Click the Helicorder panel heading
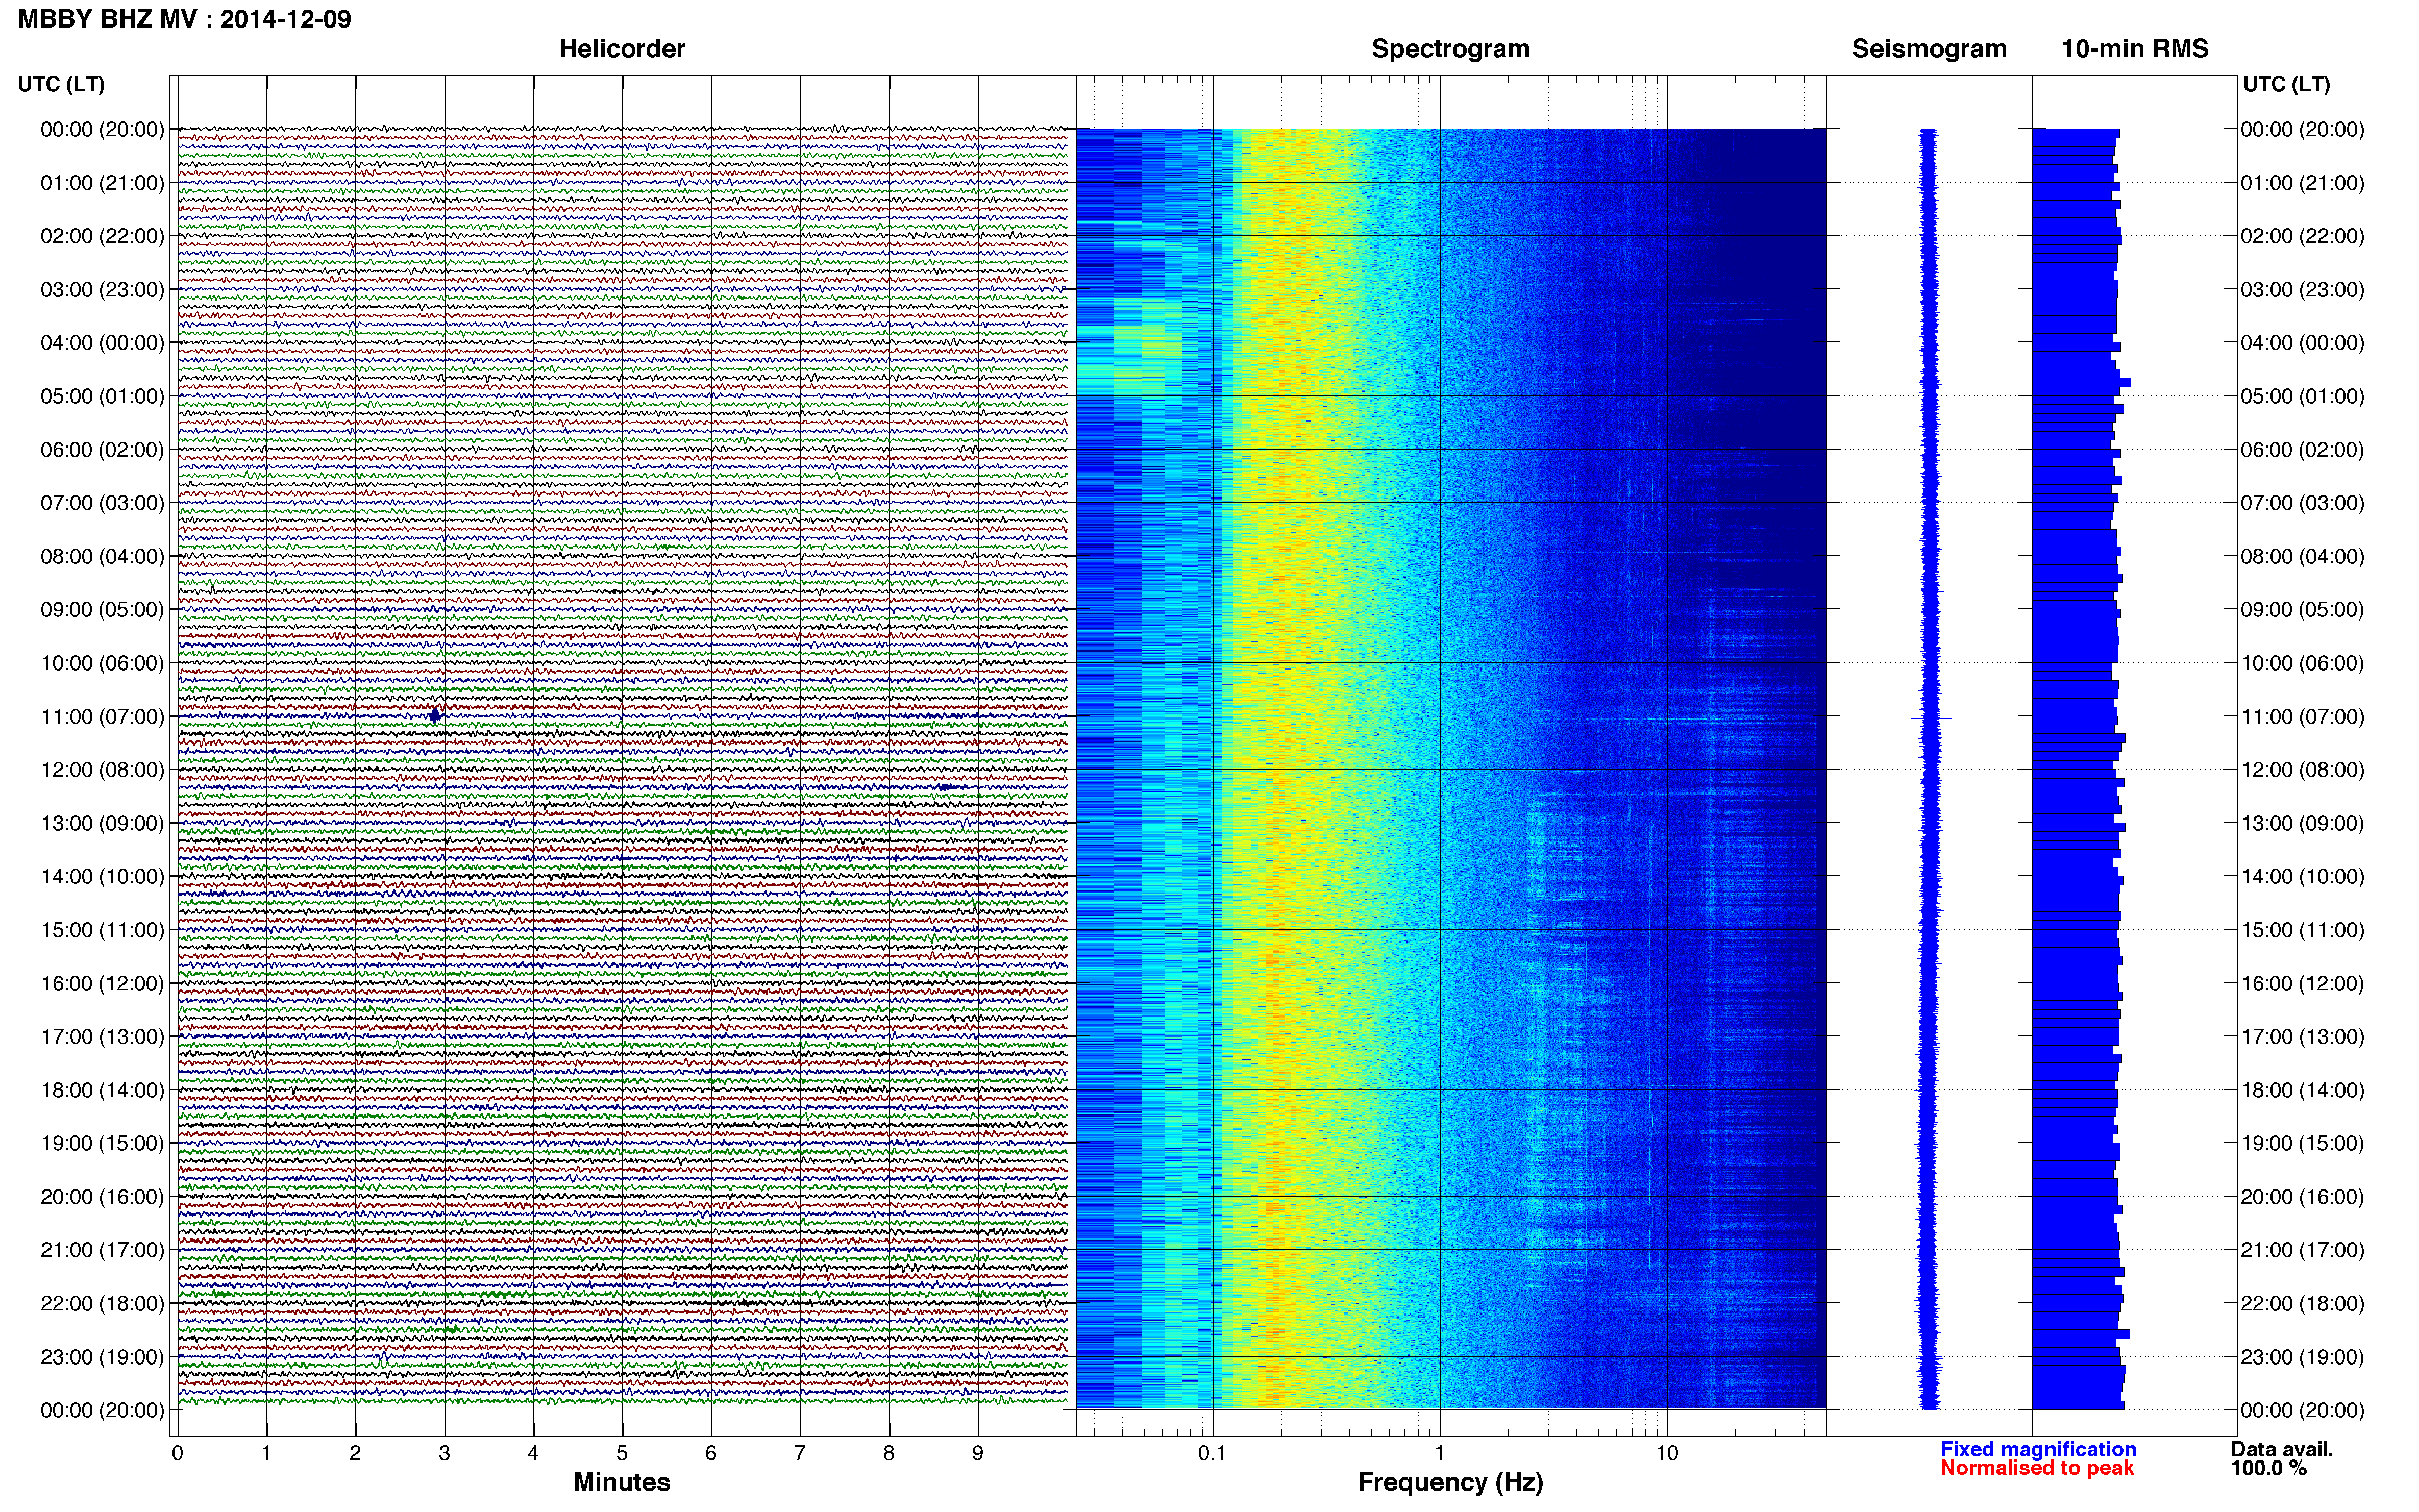 tap(622, 49)
